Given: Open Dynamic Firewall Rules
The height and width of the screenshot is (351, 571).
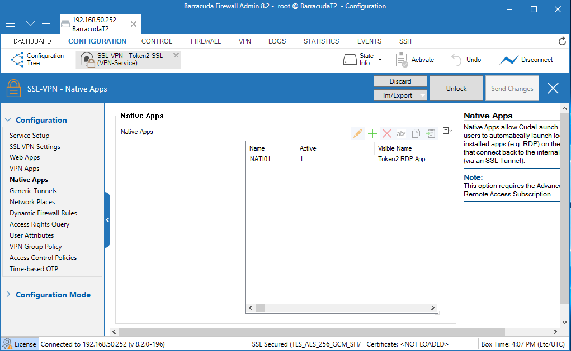Looking at the screenshot, I should coord(43,213).
